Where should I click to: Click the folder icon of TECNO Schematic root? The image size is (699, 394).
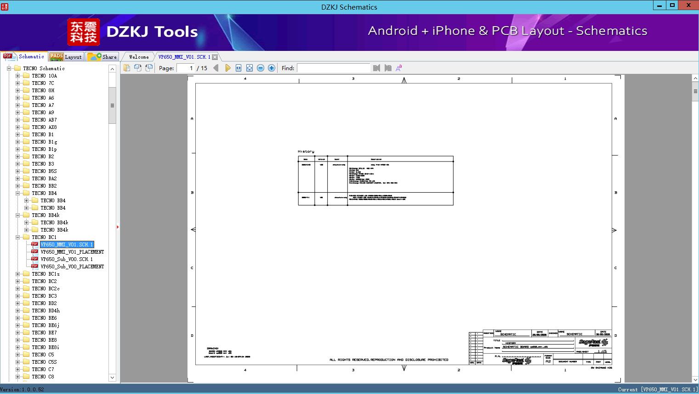point(17,68)
